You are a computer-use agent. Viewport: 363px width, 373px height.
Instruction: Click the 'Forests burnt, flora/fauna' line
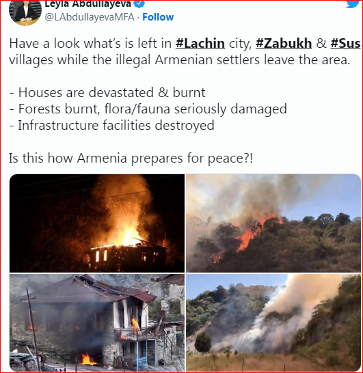pos(148,109)
